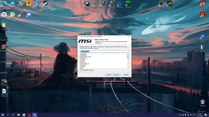Select 'CCleaner' in the folder list
The width and height of the screenshot is (209, 117).
83,61
